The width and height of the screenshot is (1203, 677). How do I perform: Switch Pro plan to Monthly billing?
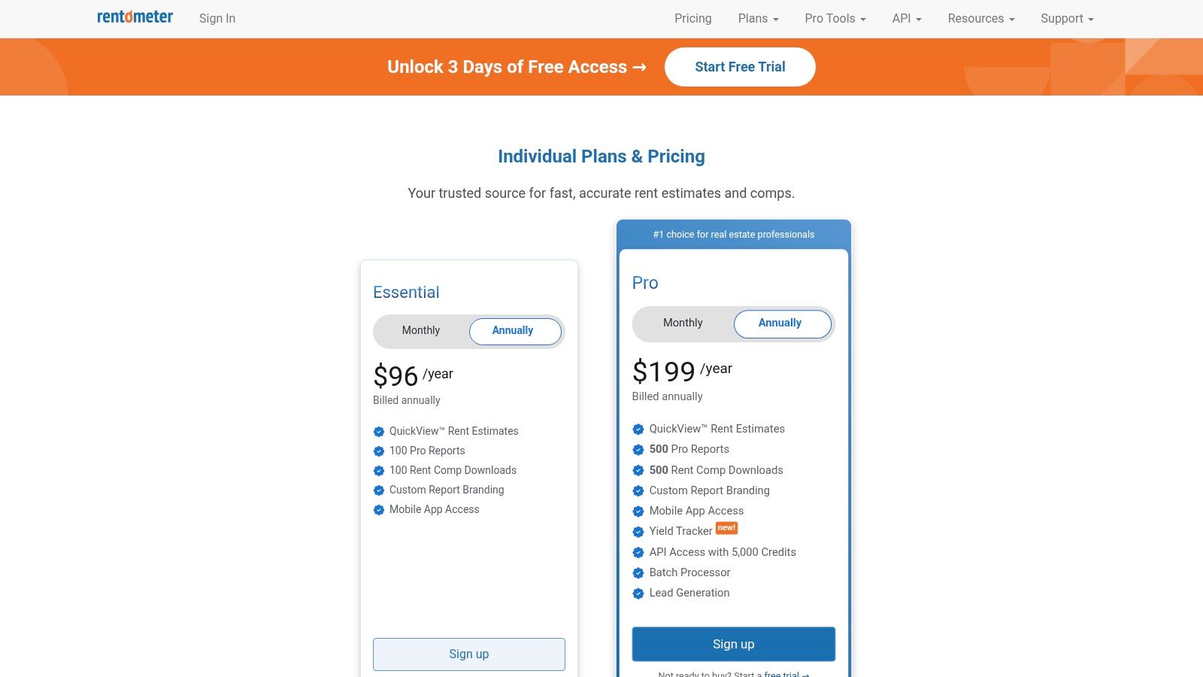(683, 323)
